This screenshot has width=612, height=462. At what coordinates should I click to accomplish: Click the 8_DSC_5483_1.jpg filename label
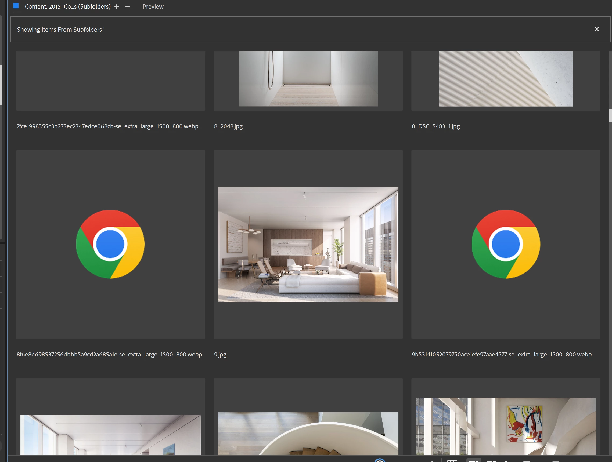tap(435, 126)
